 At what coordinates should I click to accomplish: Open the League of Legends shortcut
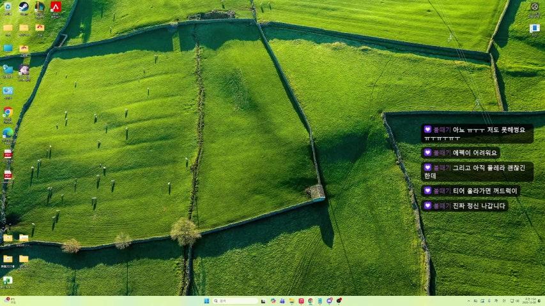coord(40,7)
